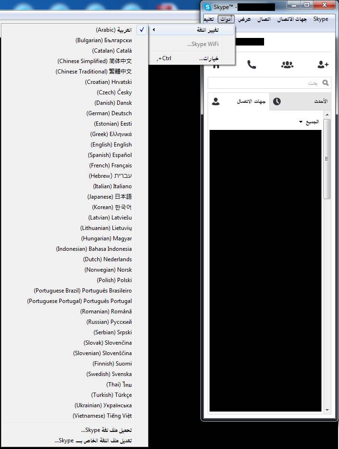Select Português Portugal language

click(x=74, y=301)
